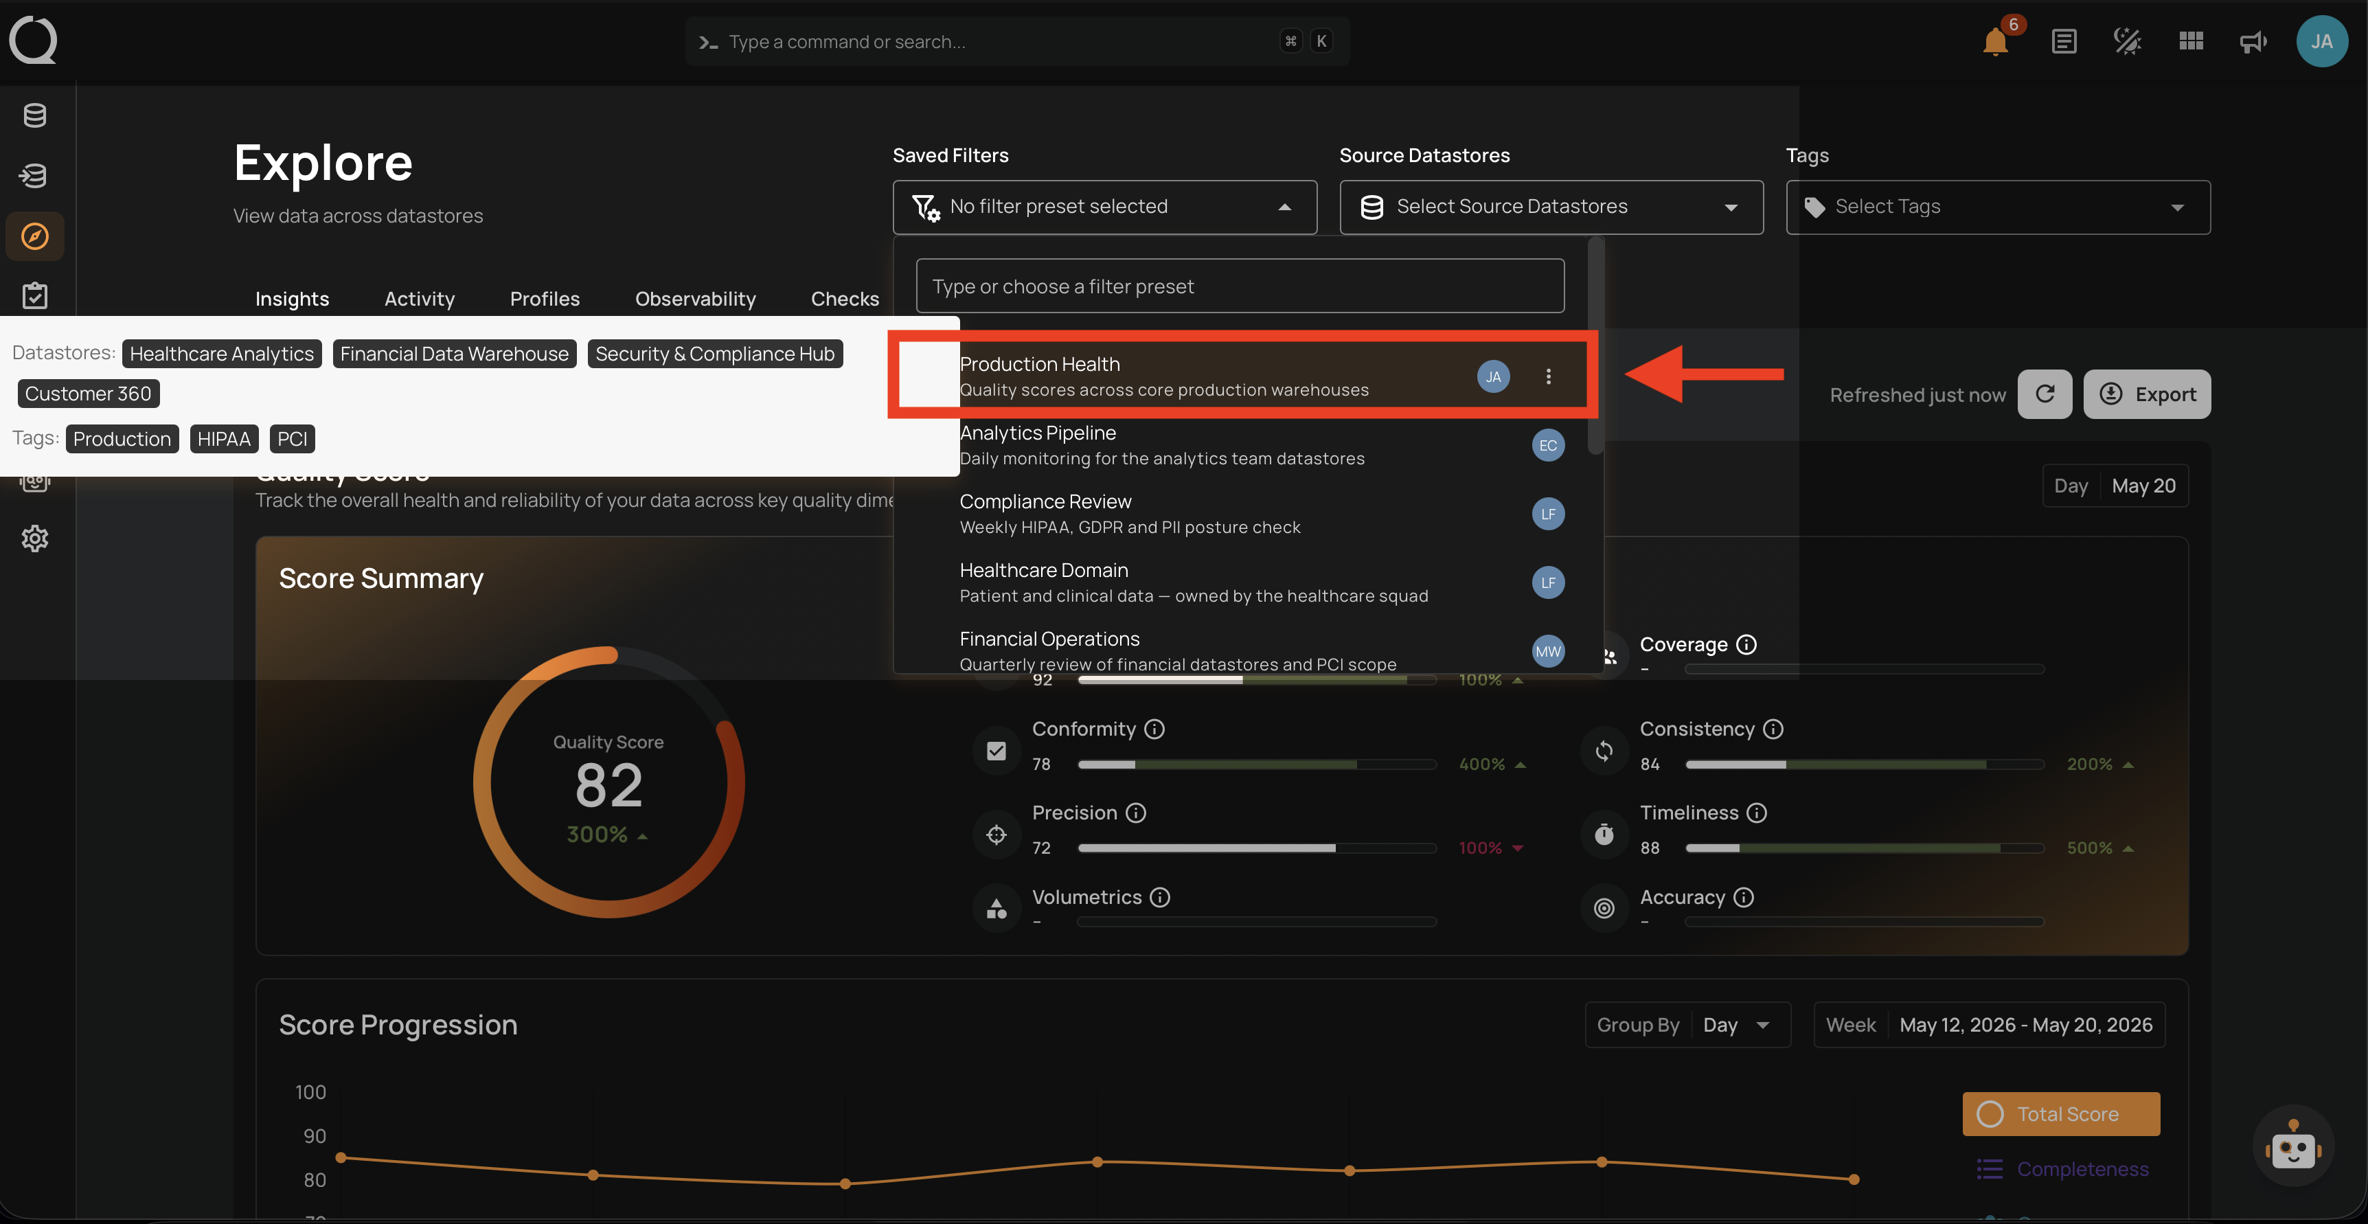Switch to the Profiles tab
This screenshot has width=2368, height=1224.
(545, 299)
